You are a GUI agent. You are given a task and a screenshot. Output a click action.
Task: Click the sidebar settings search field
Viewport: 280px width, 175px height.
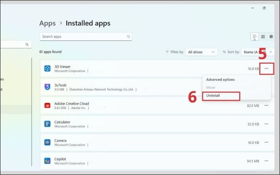[16, 44]
